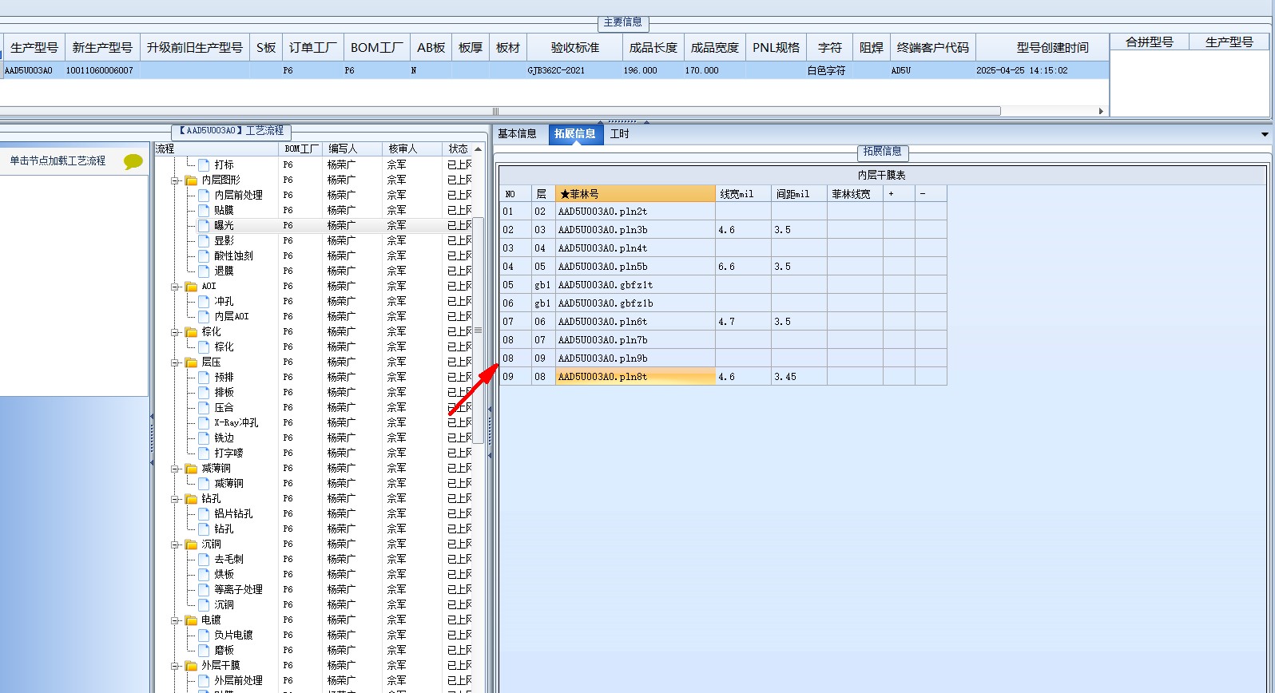Click the process tree vertical scrollbar thumb

click(479, 330)
